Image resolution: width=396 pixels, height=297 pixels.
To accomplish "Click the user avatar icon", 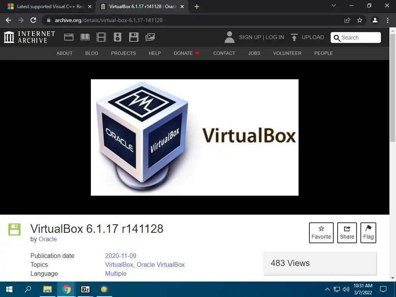I will [x=229, y=37].
